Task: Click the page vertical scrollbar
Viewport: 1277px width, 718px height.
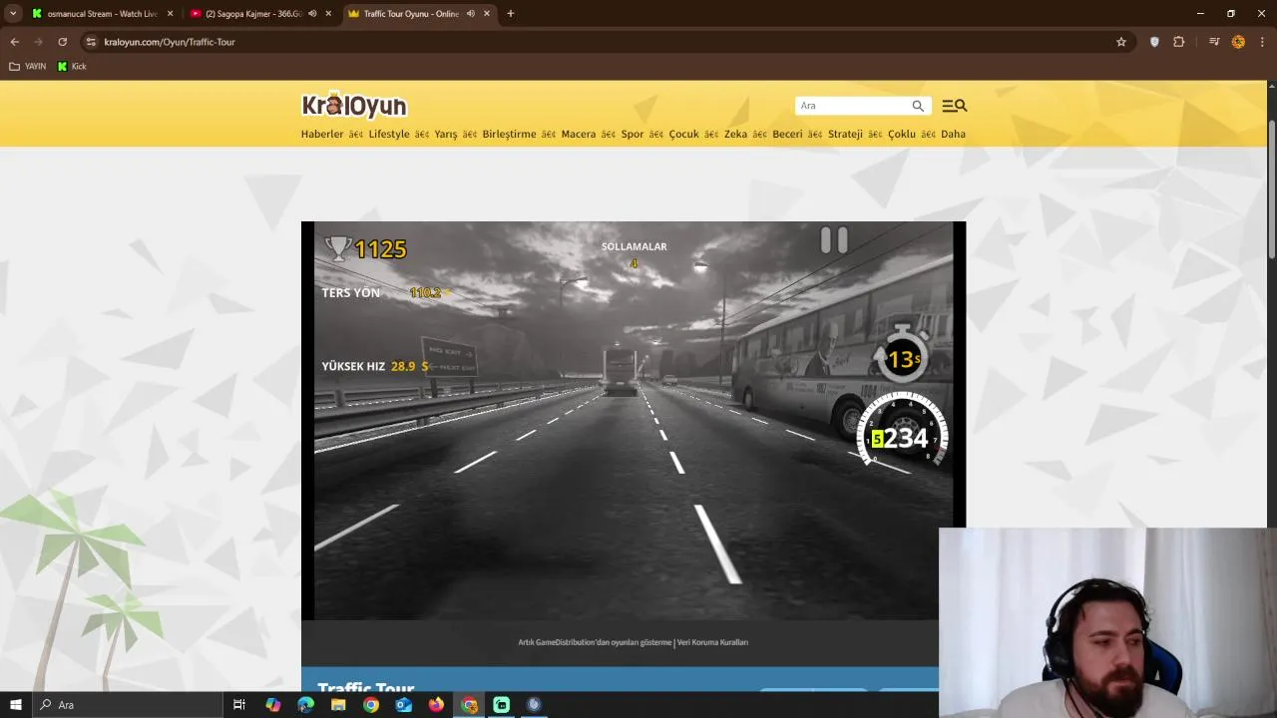Action: coord(1271,189)
